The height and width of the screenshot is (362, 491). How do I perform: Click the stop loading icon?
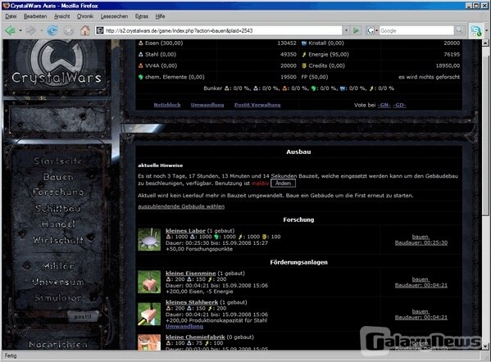click(69, 30)
